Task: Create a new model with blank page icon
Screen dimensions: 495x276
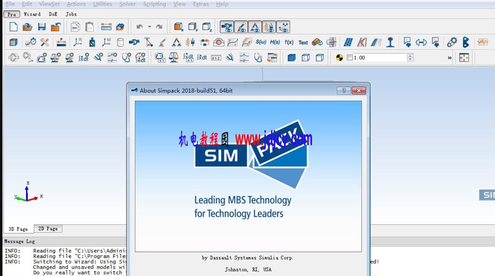Action: (14, 27)
